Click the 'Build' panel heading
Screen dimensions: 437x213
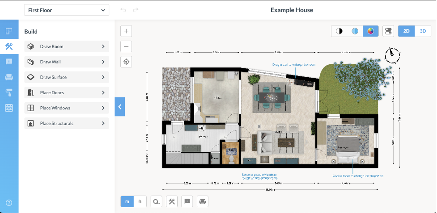point(31,32)
